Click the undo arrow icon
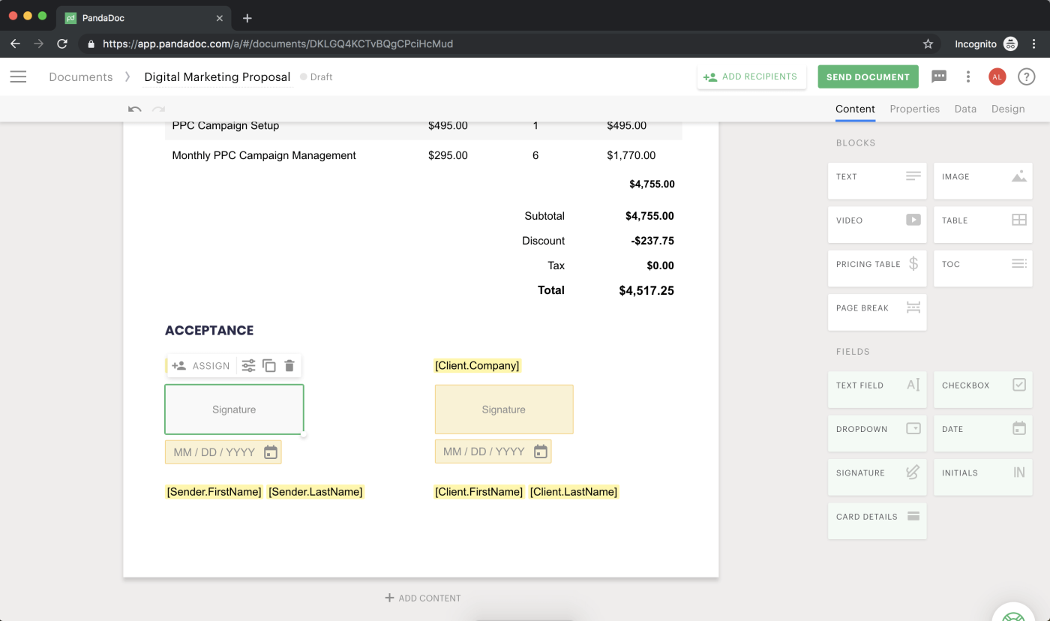 (x=135, y=109)
